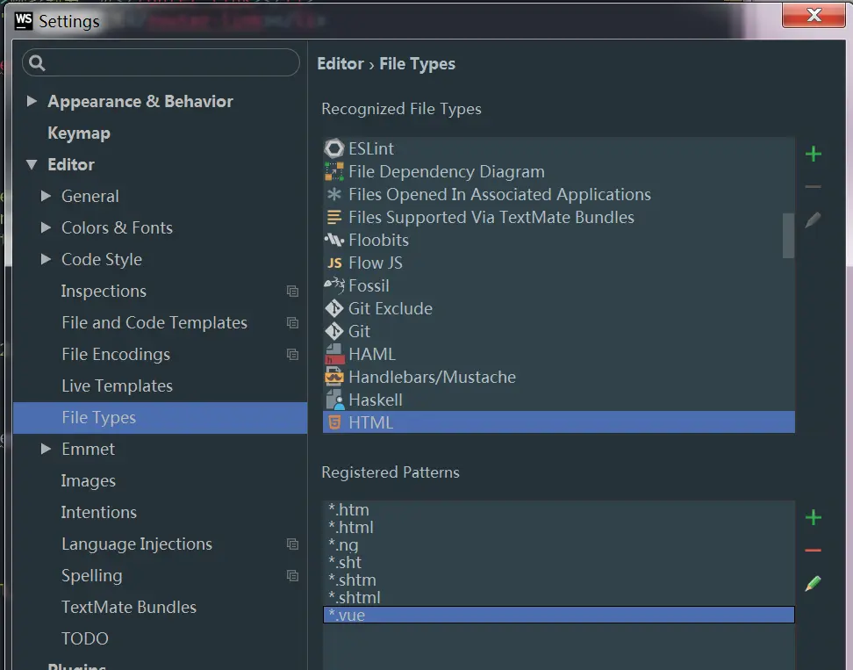This screenshot has height=670, width=853.
Task: Click the project-level icon beside File Encodings
Action: (293, 355)
